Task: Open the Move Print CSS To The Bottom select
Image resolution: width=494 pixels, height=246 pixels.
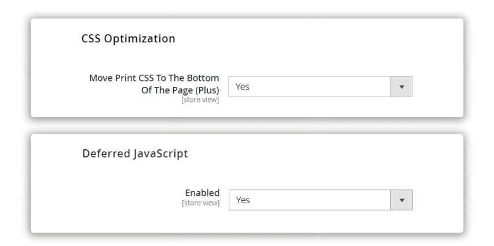Action: click(320, 87)
